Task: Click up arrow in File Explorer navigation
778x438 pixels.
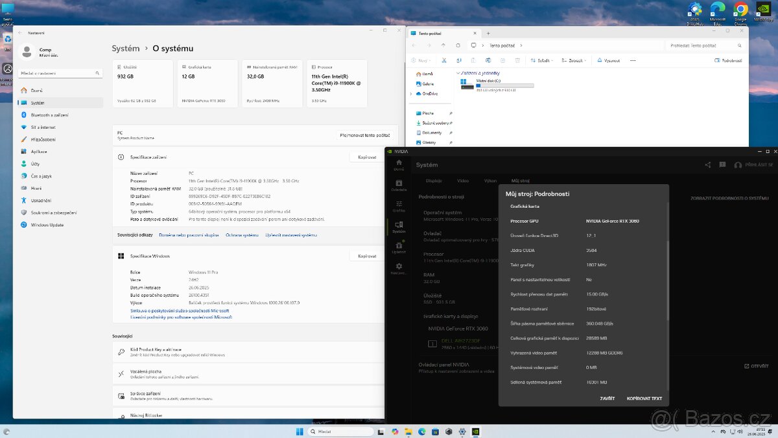Action: pyautogui.click(x=443, y=45)
